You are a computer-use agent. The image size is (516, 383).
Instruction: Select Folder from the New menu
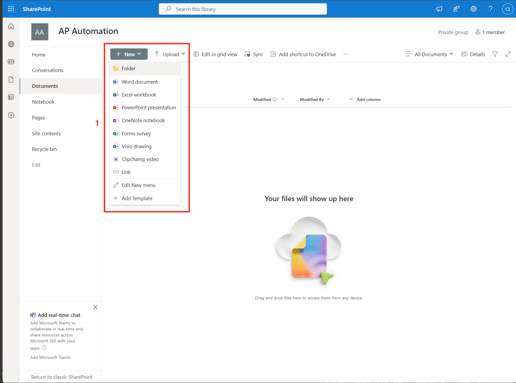coord(129,68)
